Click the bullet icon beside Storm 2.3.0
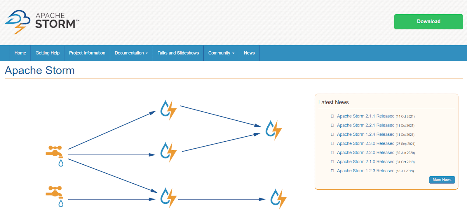 (x=332, y=143)
